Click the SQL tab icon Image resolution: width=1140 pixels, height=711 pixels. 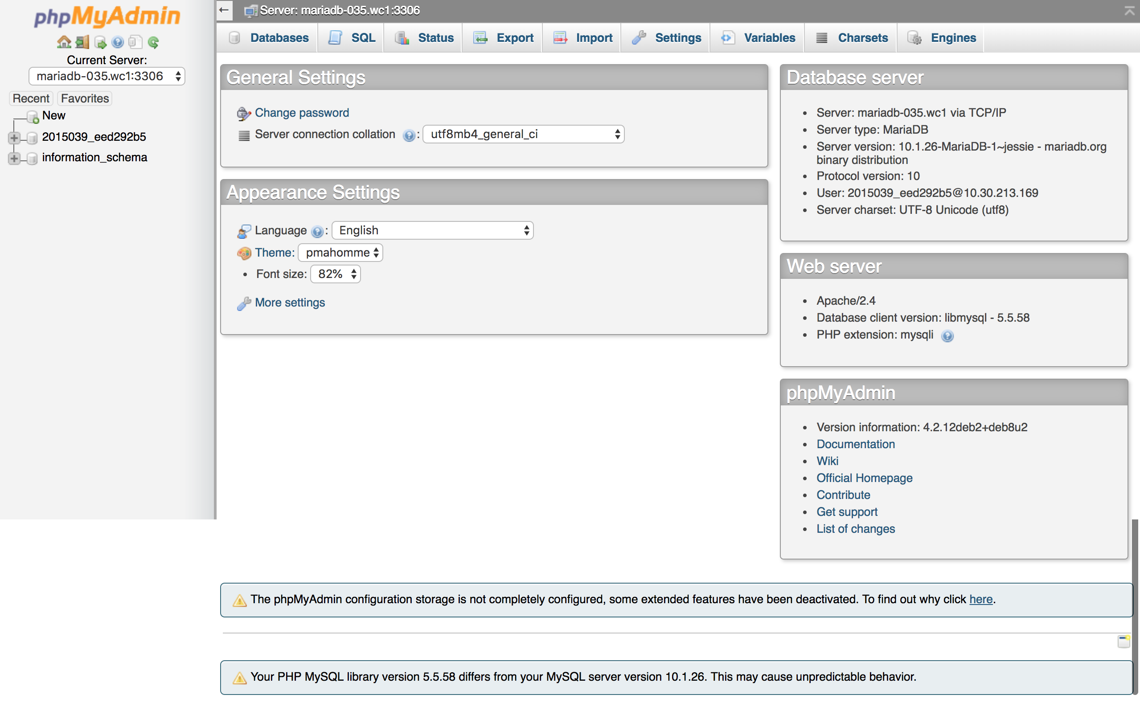click(335, 37)
